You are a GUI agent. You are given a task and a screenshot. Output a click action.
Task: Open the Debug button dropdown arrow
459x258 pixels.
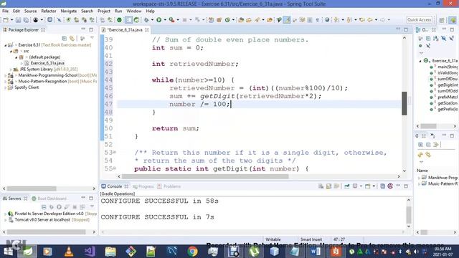coord(152,20)
